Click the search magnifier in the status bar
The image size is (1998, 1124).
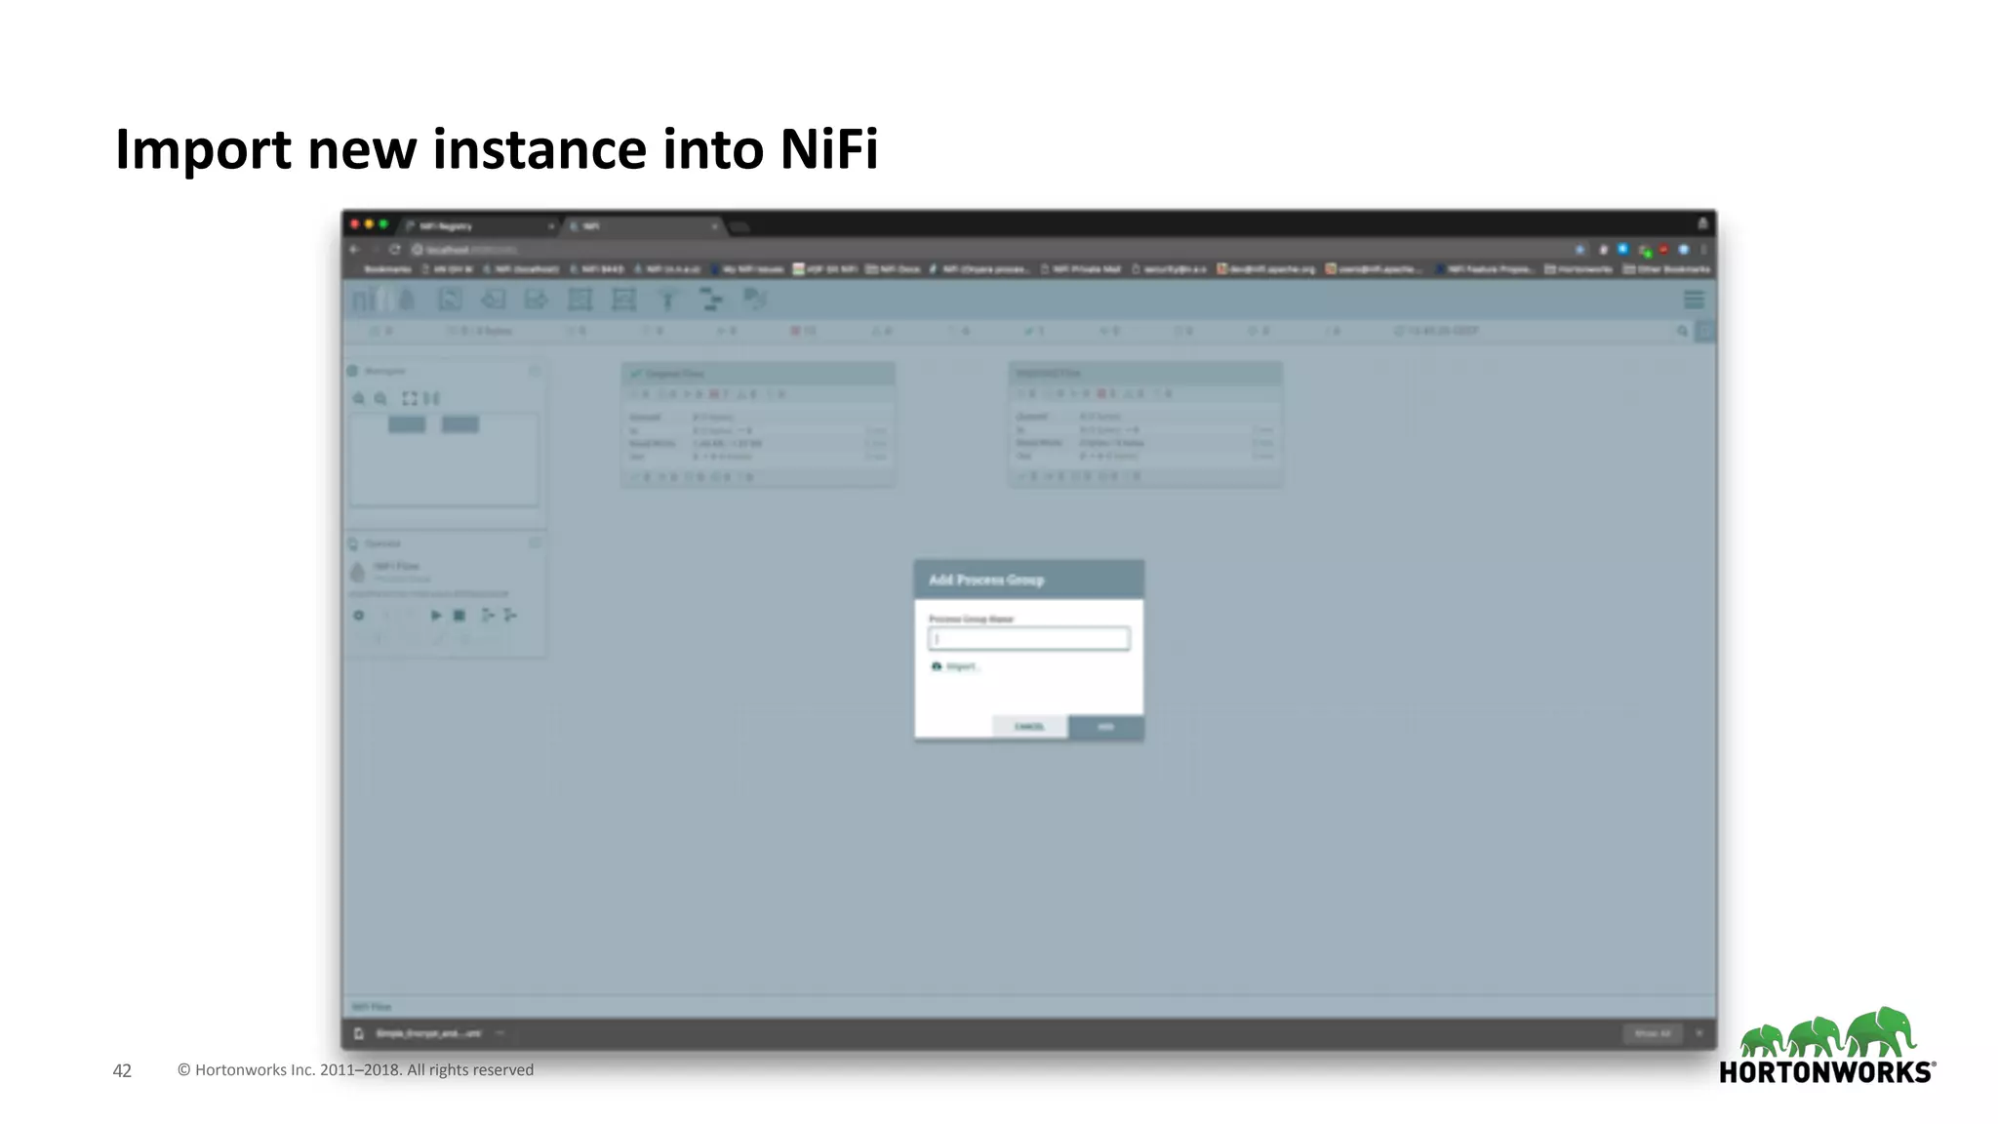[1682, 332]
